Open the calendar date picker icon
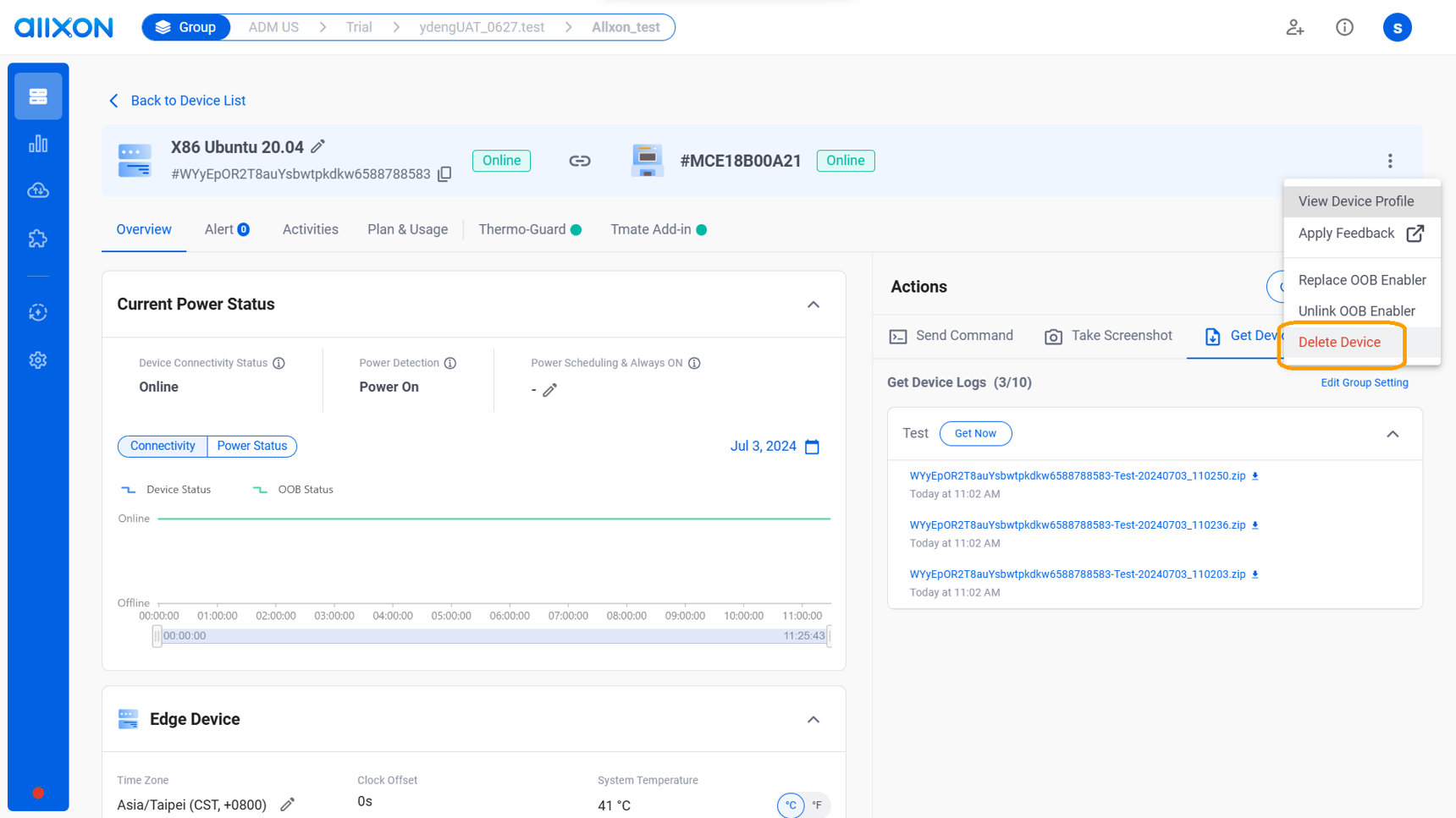The height and width of the screenshot is (818, 1456). pyautogui.click(x=812, y=447)
